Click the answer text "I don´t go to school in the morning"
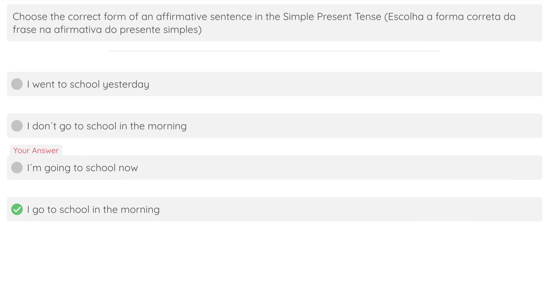This screenshot has width=545, height=300. click(x=107, y=126)
